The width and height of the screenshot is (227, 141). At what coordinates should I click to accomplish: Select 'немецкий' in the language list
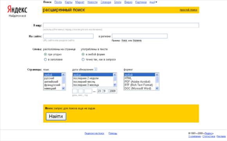[53, 89]
